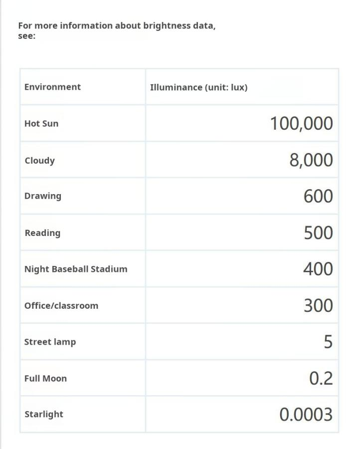Click the 400 illuminance value
Image resolution: width=360 pixels, height=449 pixels.
point(318,269)
